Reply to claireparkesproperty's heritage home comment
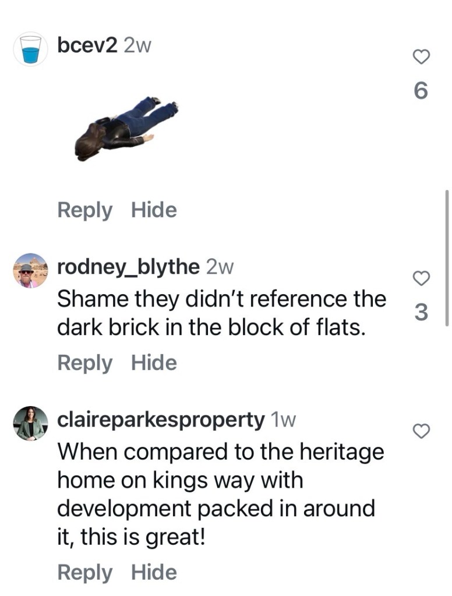This screenshot has height=596, width=452. 85,573
